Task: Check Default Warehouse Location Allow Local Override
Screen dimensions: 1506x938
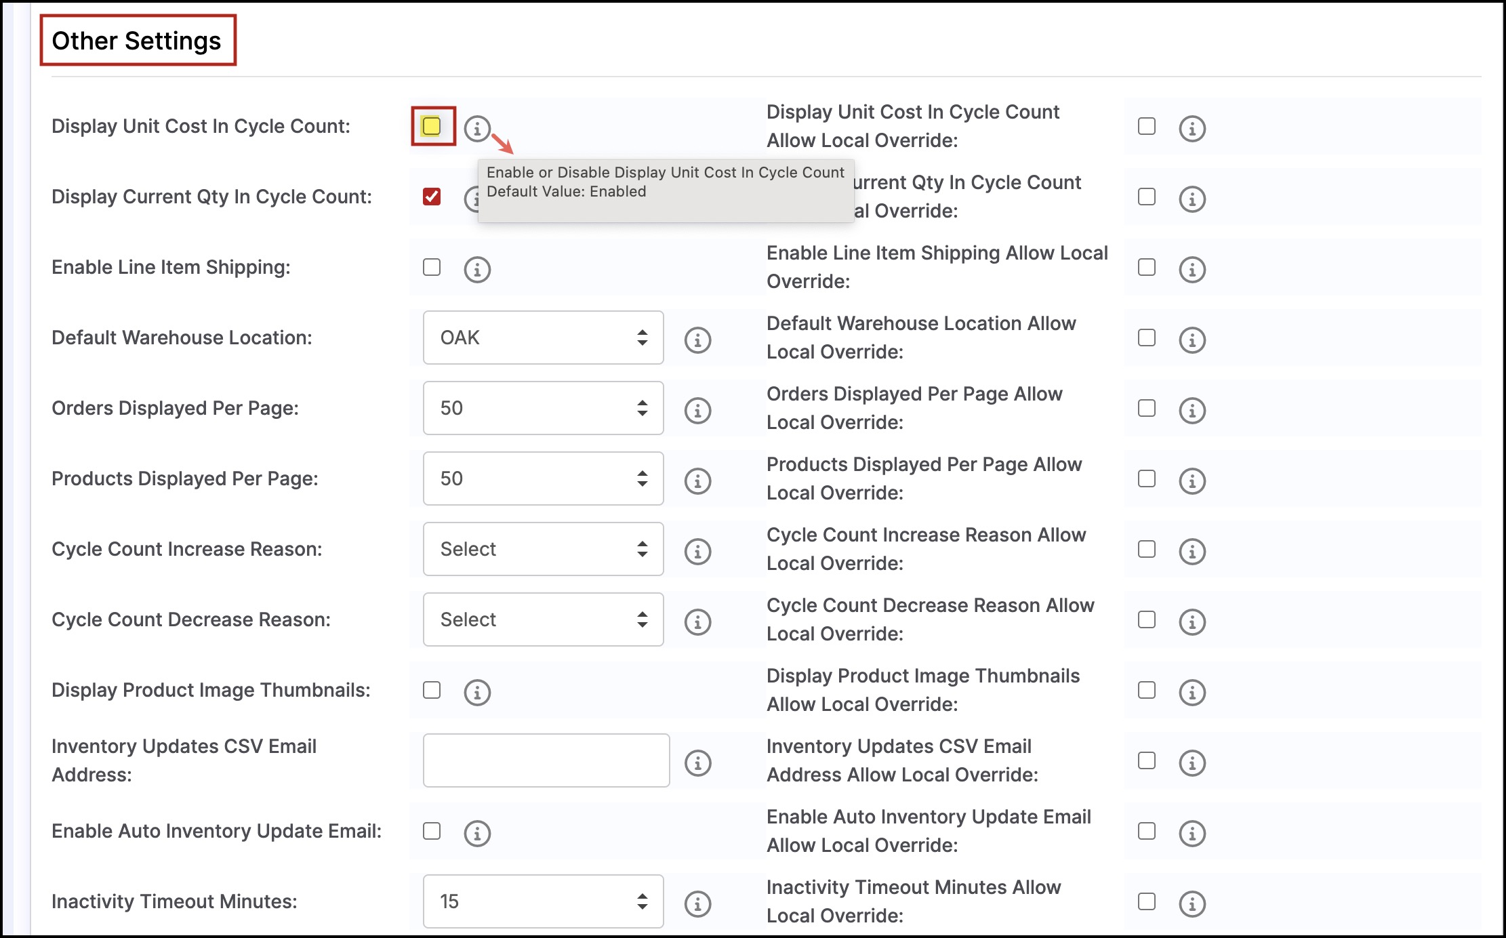Action: tap(1146, 338)
